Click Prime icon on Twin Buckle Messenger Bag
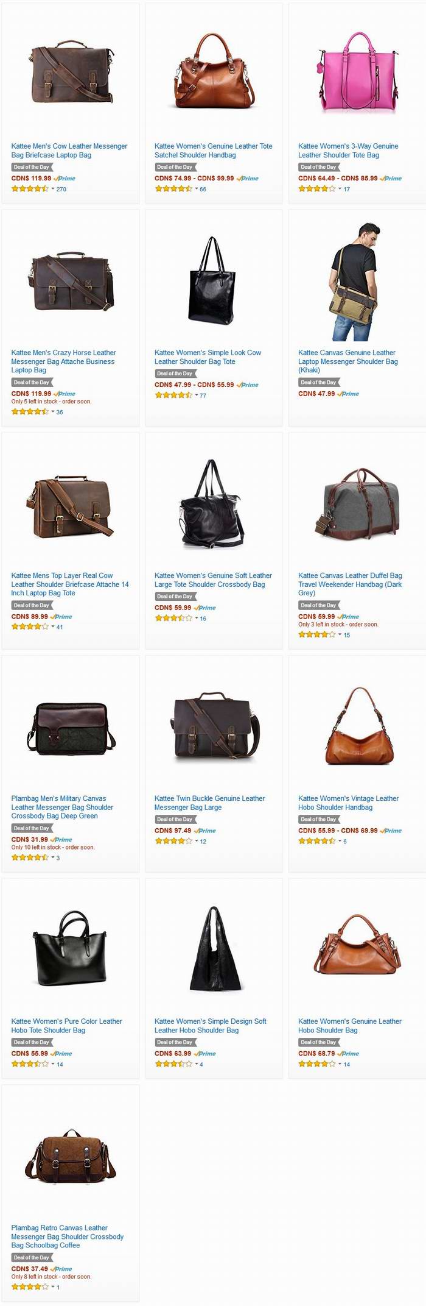Screen dimensions: 426x1306 [204, 831]
